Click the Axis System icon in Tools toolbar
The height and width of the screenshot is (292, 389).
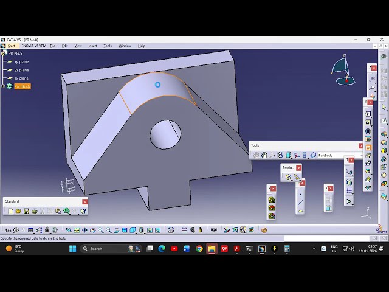[x=272, y=155]
